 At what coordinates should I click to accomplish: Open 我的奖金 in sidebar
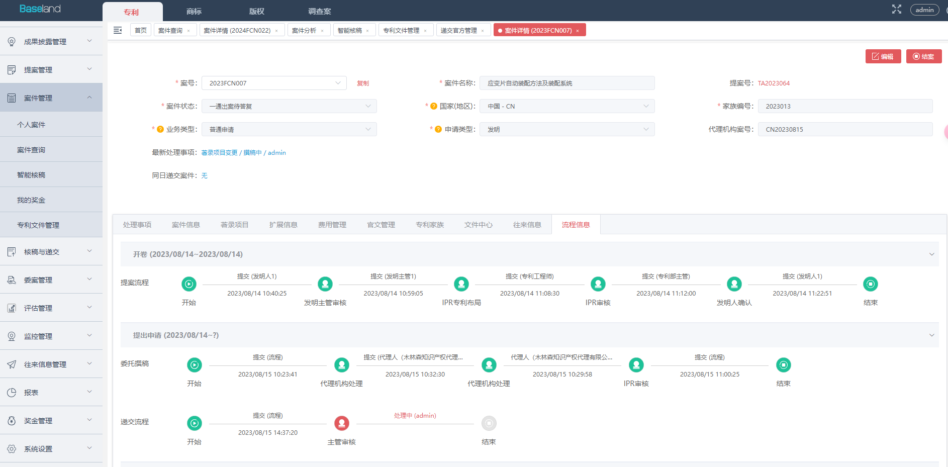click(51, 200)
